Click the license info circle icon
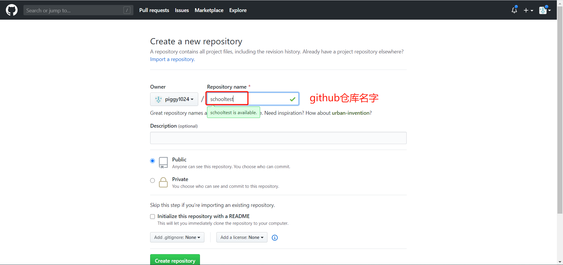563x265 pixels. point(275,238)
